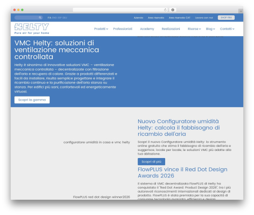The height and width of the screenshot is (215, 254).
Task: Expand the Contatti dropdown
Action: (227, 29)
